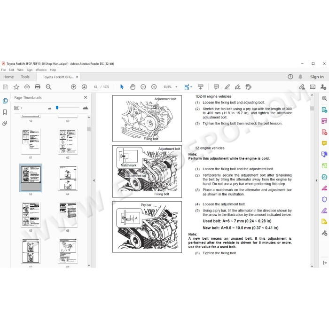Open the File menu
The width and height of the screenshot is (329, 329).
coord(4,70)
